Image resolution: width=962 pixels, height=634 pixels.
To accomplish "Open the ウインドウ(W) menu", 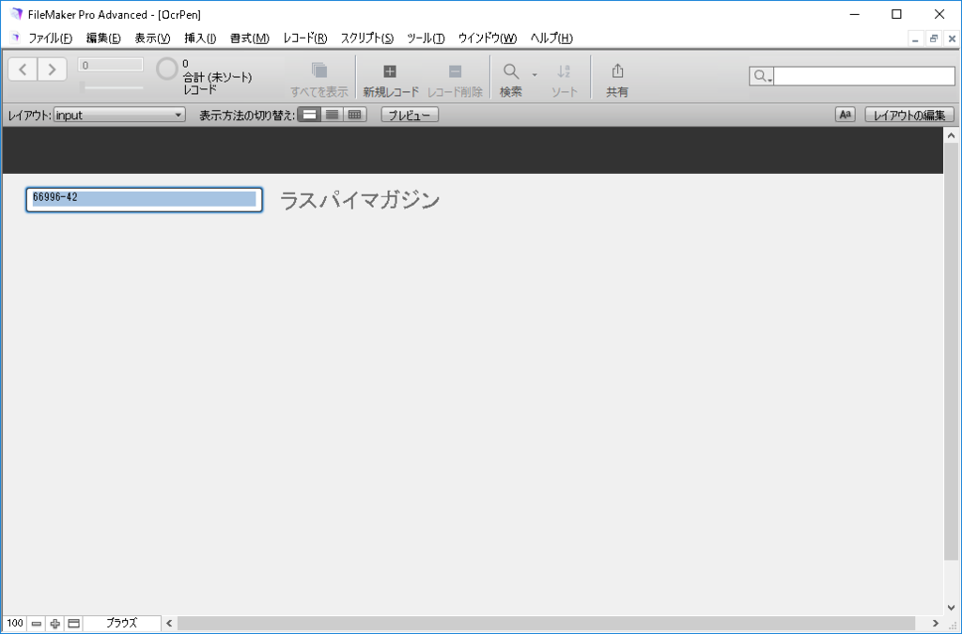I will pyautogui.click(x=488, y=38).
